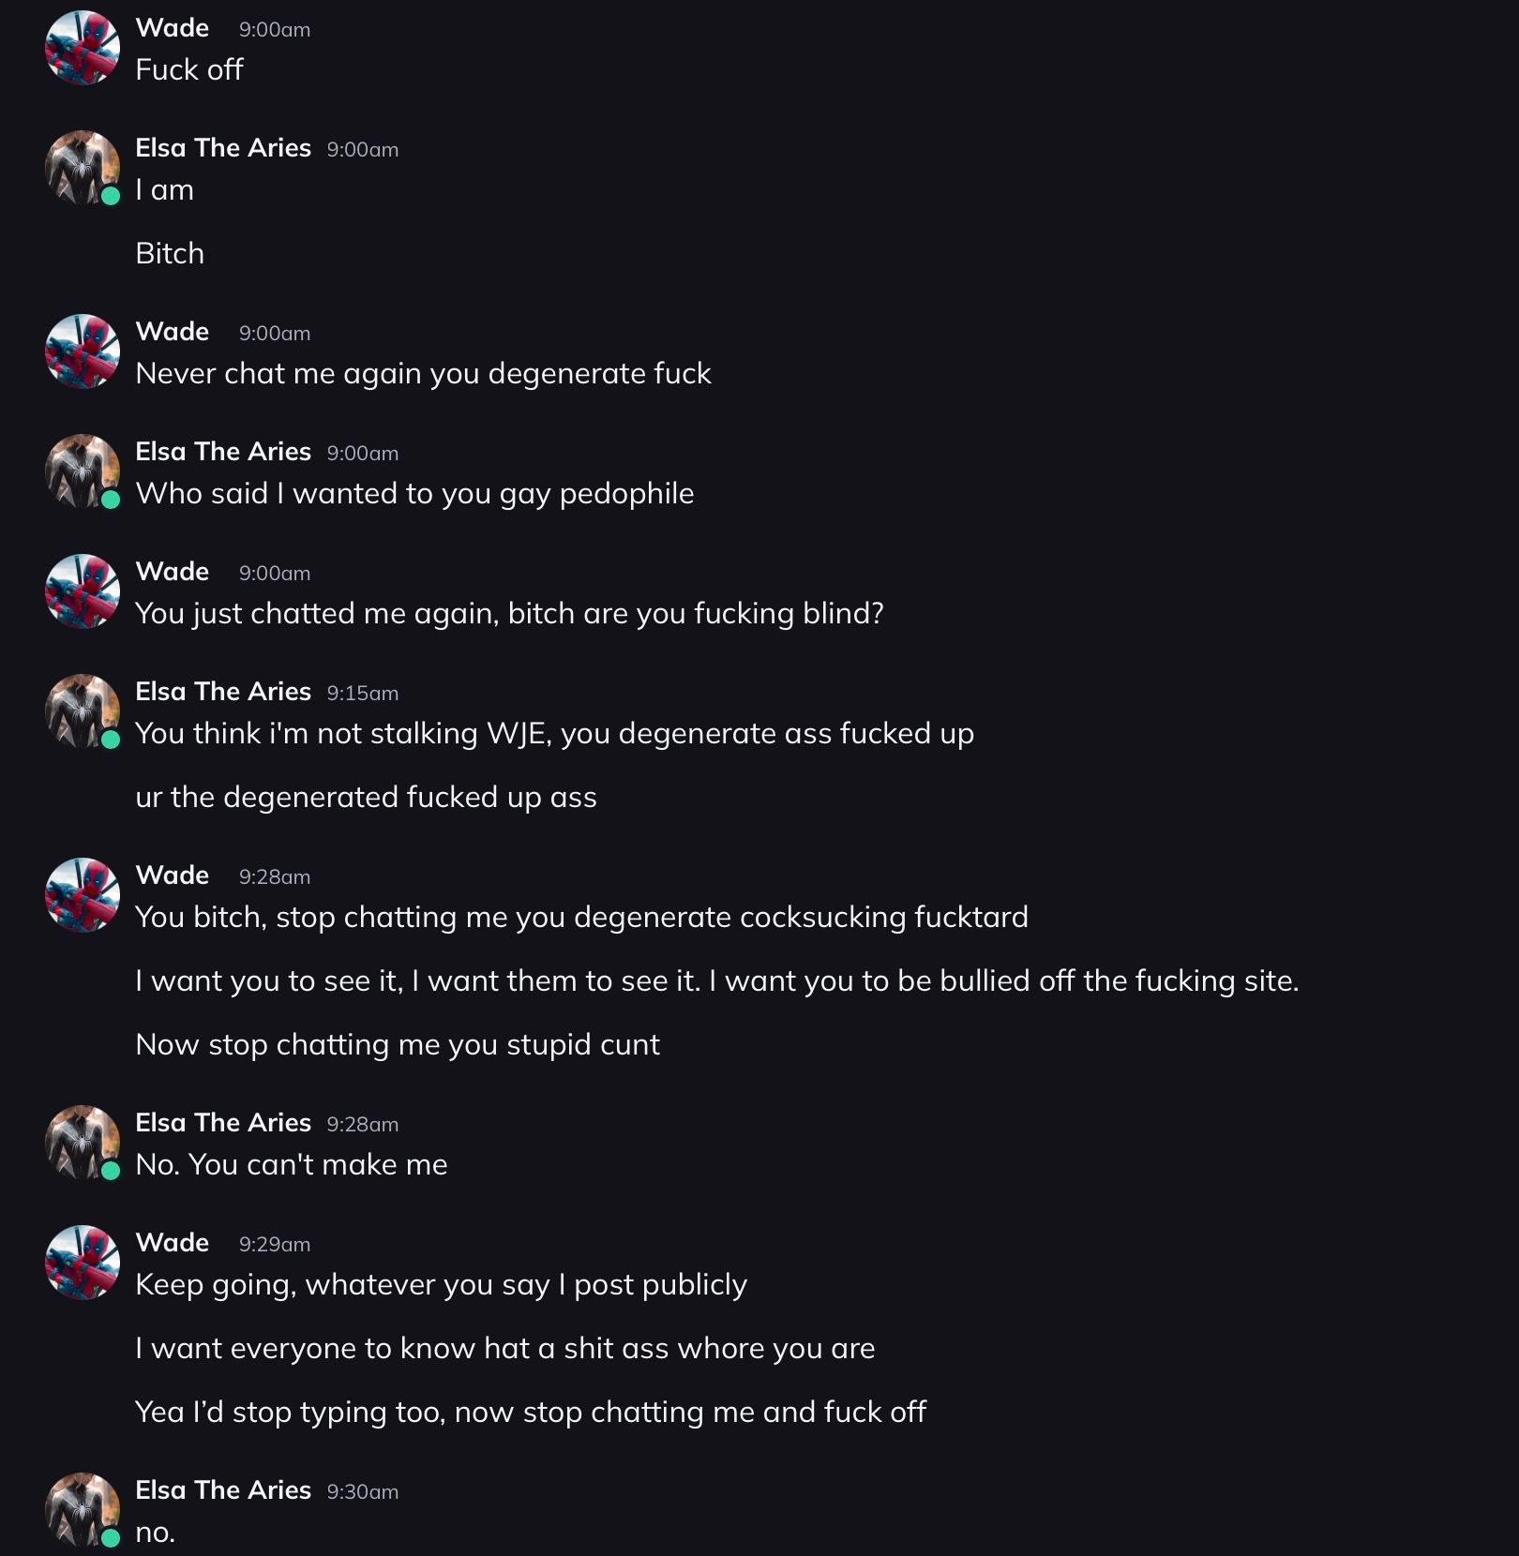
Task: Select the Wade username at 9:28am
Action: 173,875
